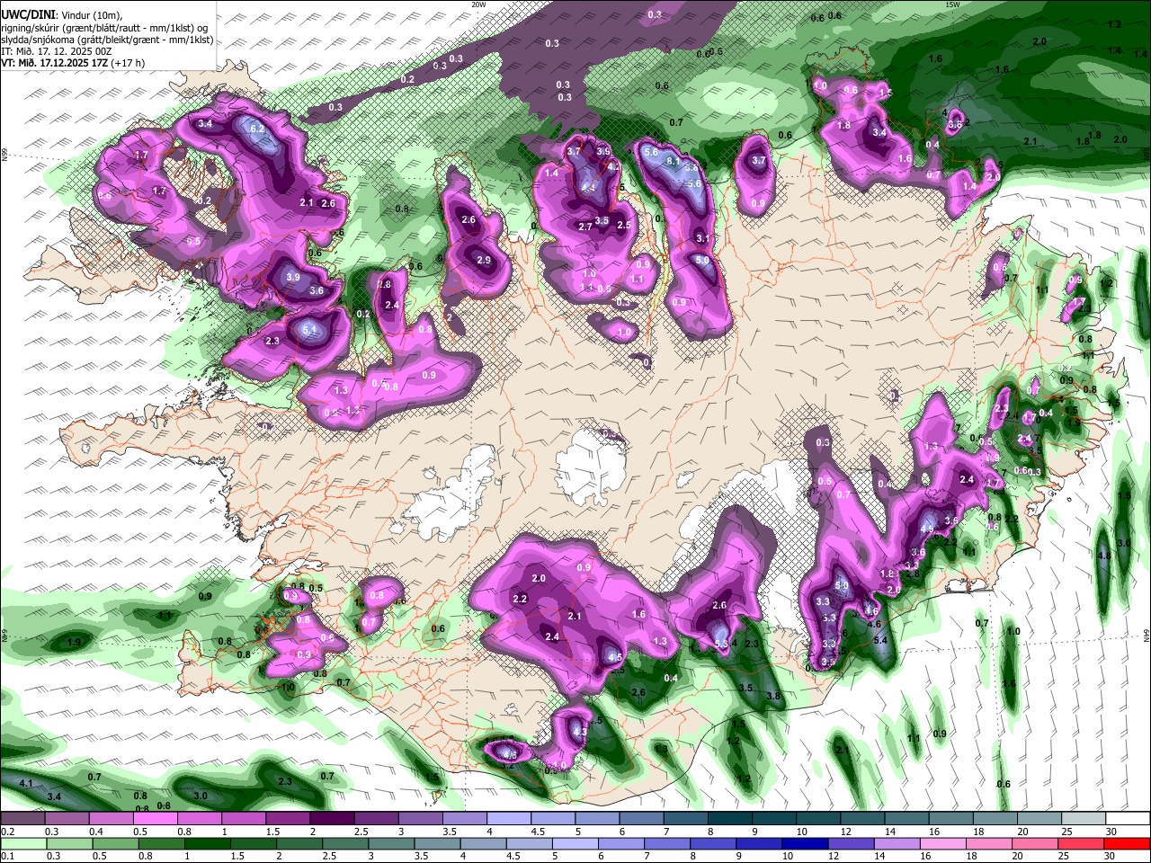This screenshot has width=1151, height=863.
Task: Click the "15W" longitude label
Action: [952, 4]
